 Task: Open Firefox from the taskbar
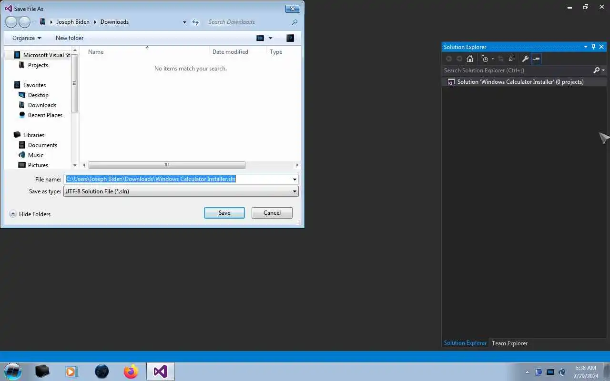(131, 371)
